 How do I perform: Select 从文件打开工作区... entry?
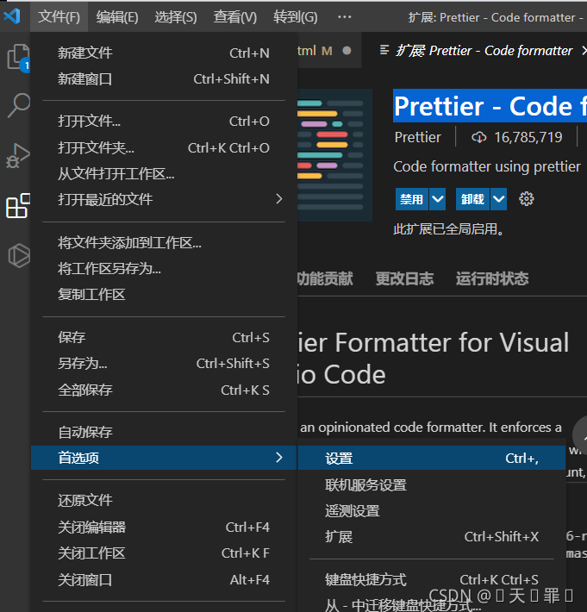(x=164, y=173)
